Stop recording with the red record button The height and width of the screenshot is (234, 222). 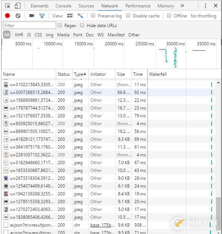click(7, 16)
